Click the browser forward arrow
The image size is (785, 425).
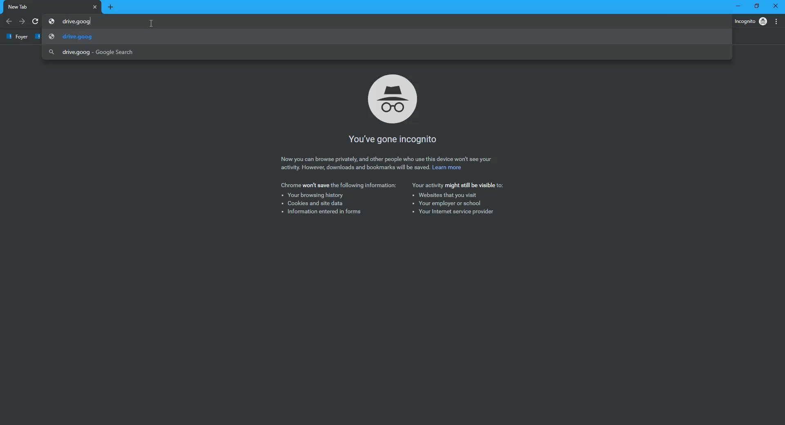pyautogui.click(x=22, y=21)
